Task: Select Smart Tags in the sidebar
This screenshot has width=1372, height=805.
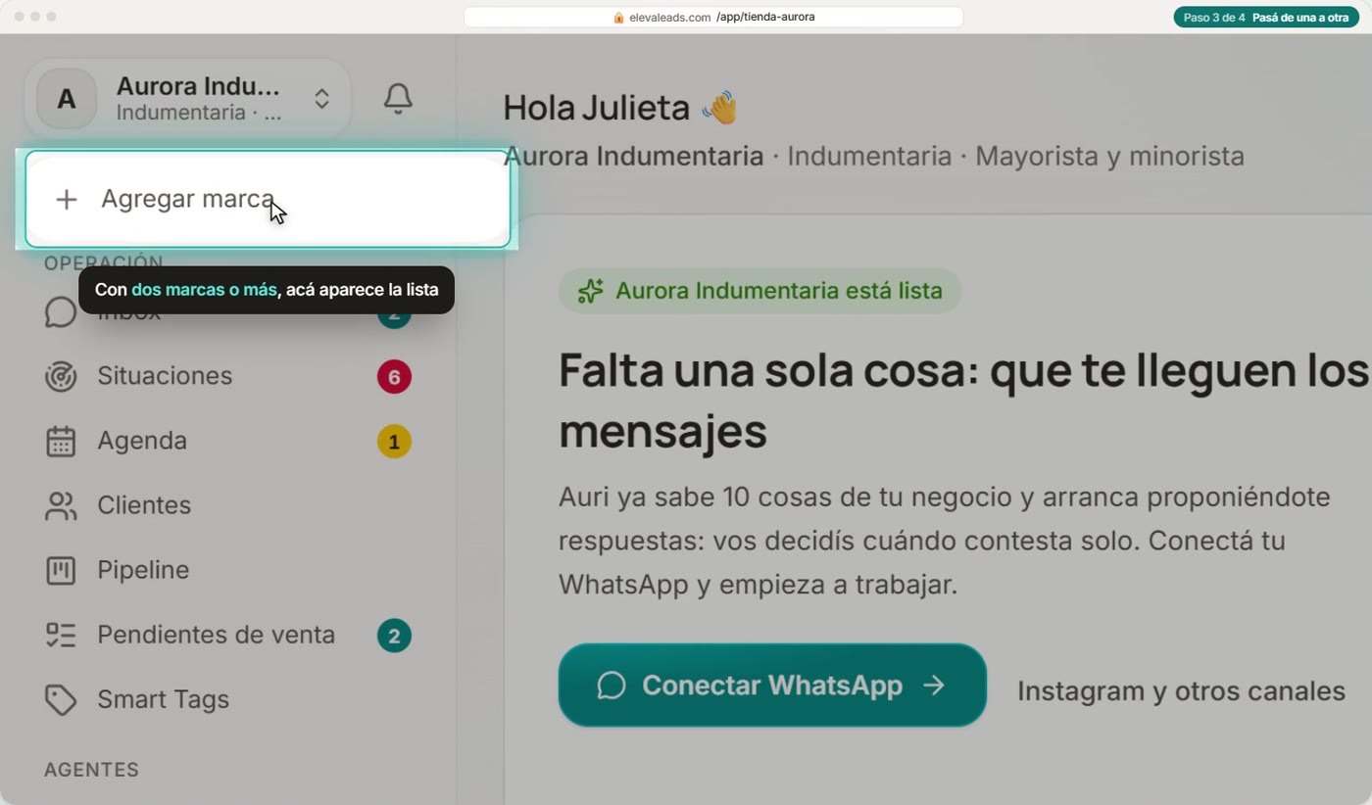Action: point(227,699)
